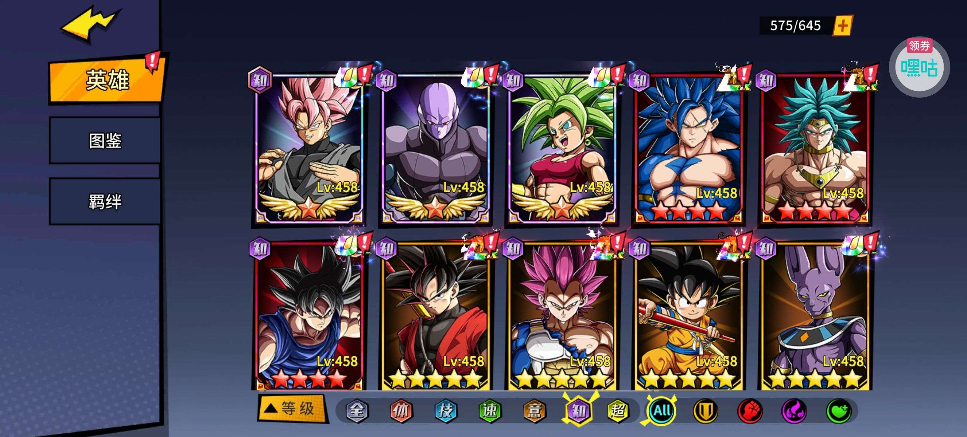Open the pink-haired Goku Black card

click(309, 148)
